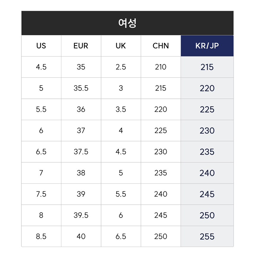
Task: Select US size 7 cell
Action: point(41,173)
